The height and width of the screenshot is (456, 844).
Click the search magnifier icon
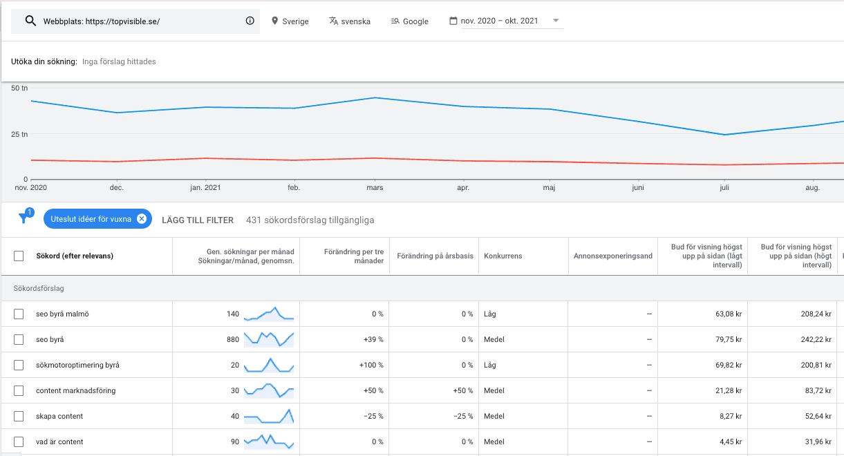[x=30, y=21]
